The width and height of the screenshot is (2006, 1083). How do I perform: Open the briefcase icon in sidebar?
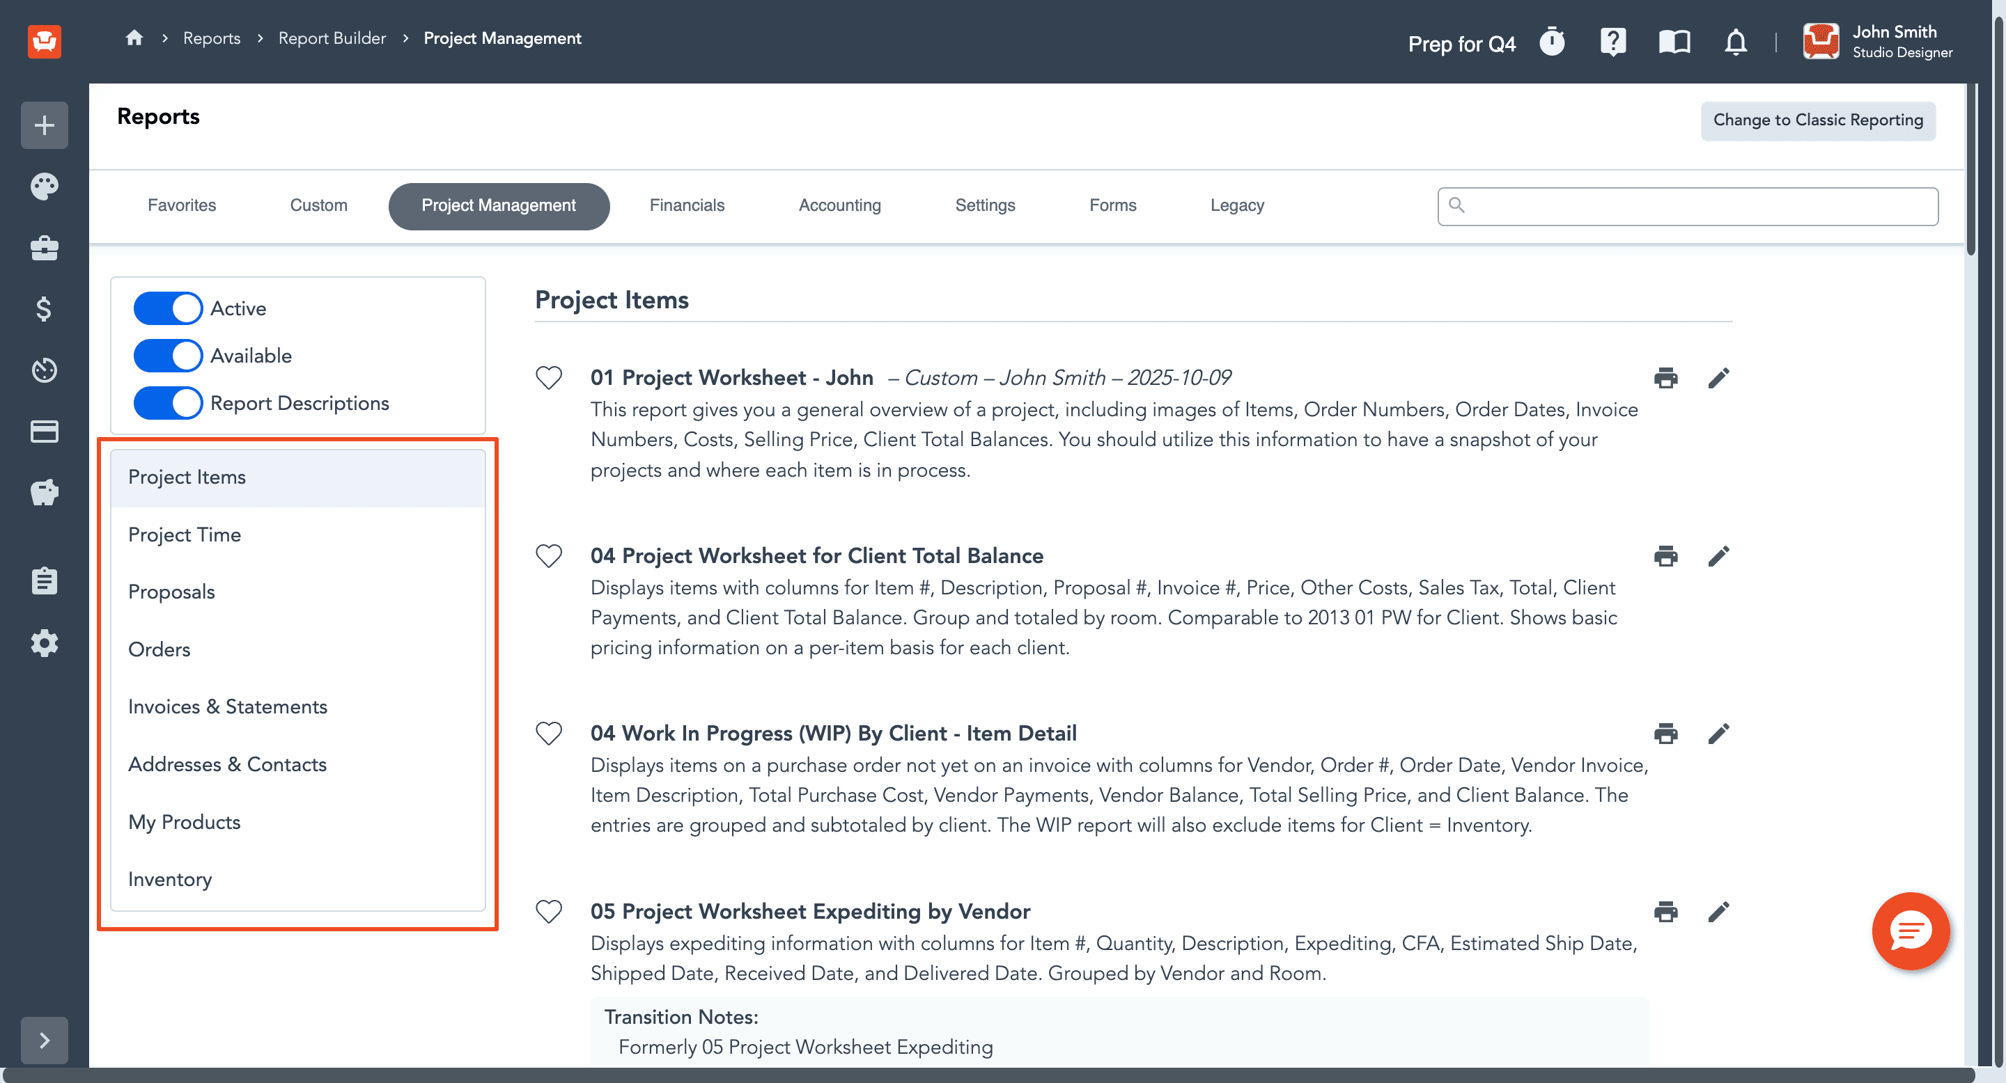[x=45, y=248]
